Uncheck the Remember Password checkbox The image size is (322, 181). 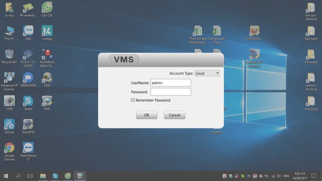133,100
